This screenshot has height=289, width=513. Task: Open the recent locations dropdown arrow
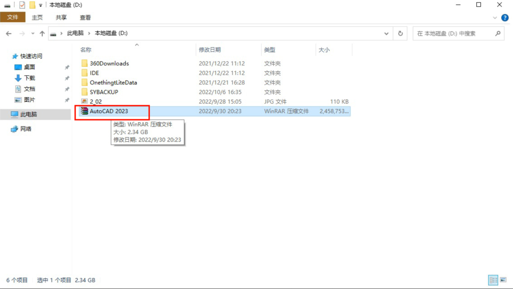33,34
